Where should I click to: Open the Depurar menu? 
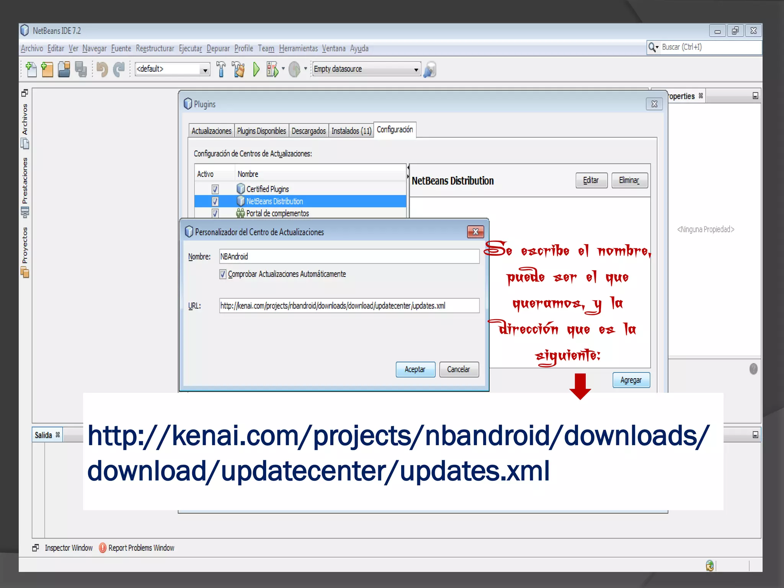click(218, 48)
